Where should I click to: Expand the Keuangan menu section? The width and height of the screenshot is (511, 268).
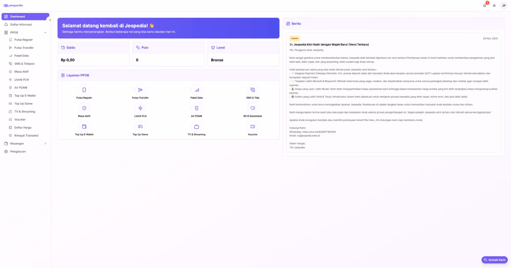point(25,143)
